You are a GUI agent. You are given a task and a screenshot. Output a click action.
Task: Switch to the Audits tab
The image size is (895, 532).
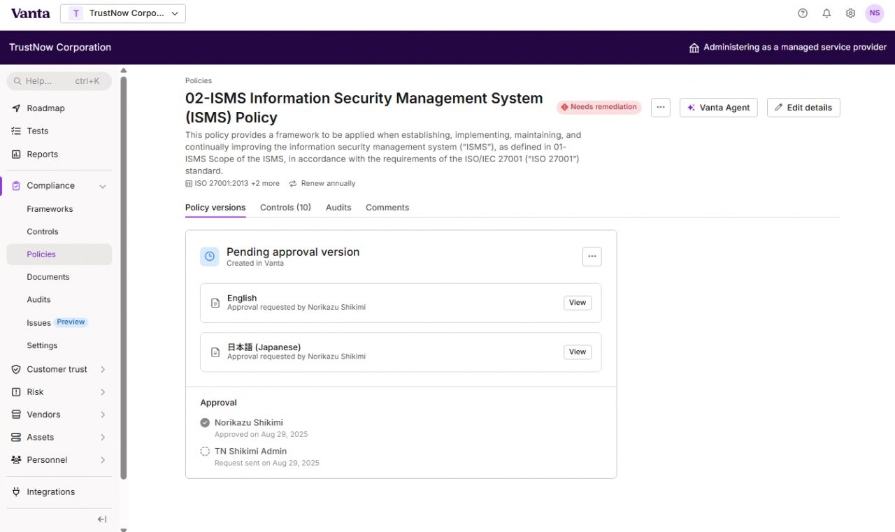[x=338, y=208]
